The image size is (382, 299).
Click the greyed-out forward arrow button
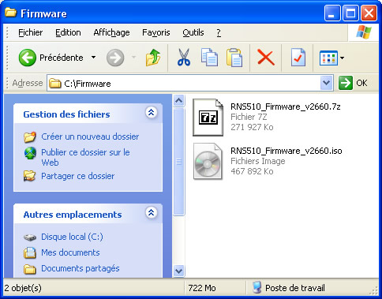point(115,58)
